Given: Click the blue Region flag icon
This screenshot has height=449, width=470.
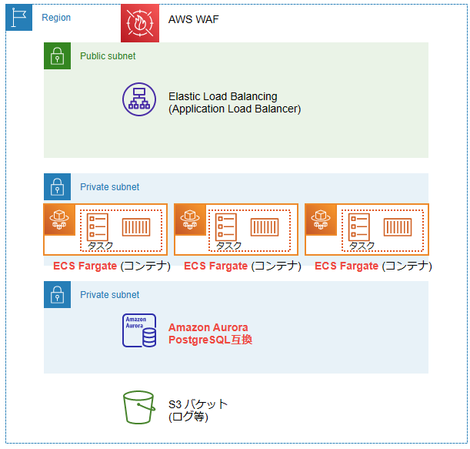Looking at the screenshot, I should click(x=19, y=18).
